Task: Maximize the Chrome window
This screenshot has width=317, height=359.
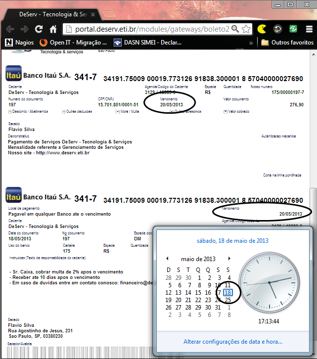Action: [290, 4]
